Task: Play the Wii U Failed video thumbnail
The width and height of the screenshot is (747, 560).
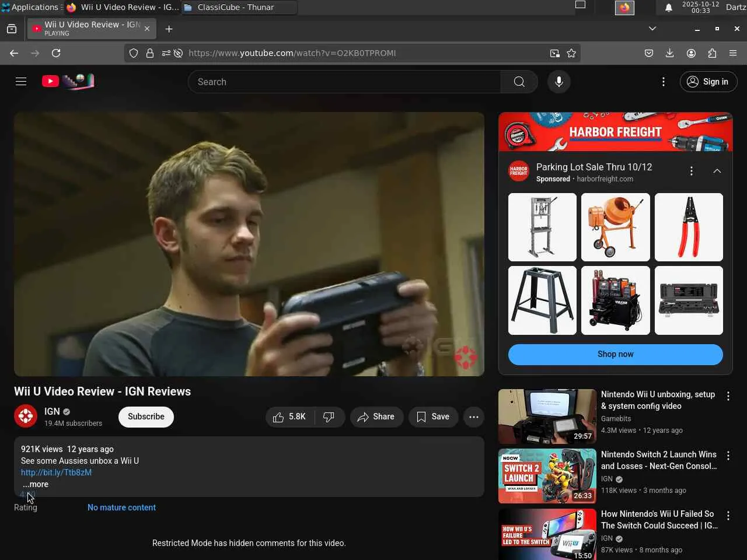Action: point(547,534)
